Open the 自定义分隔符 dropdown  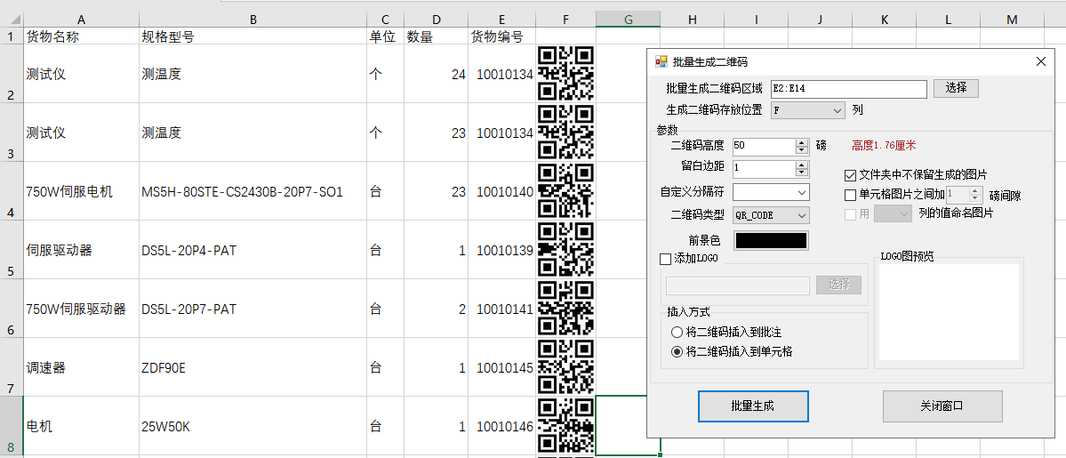802,192
